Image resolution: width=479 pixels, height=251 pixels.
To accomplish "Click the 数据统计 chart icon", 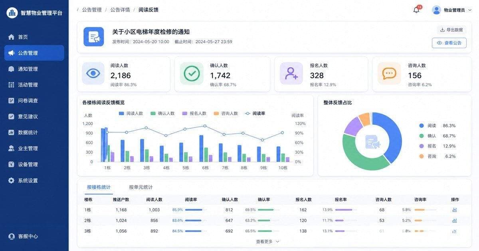I will pyautogui.click(x=11, y=133).
